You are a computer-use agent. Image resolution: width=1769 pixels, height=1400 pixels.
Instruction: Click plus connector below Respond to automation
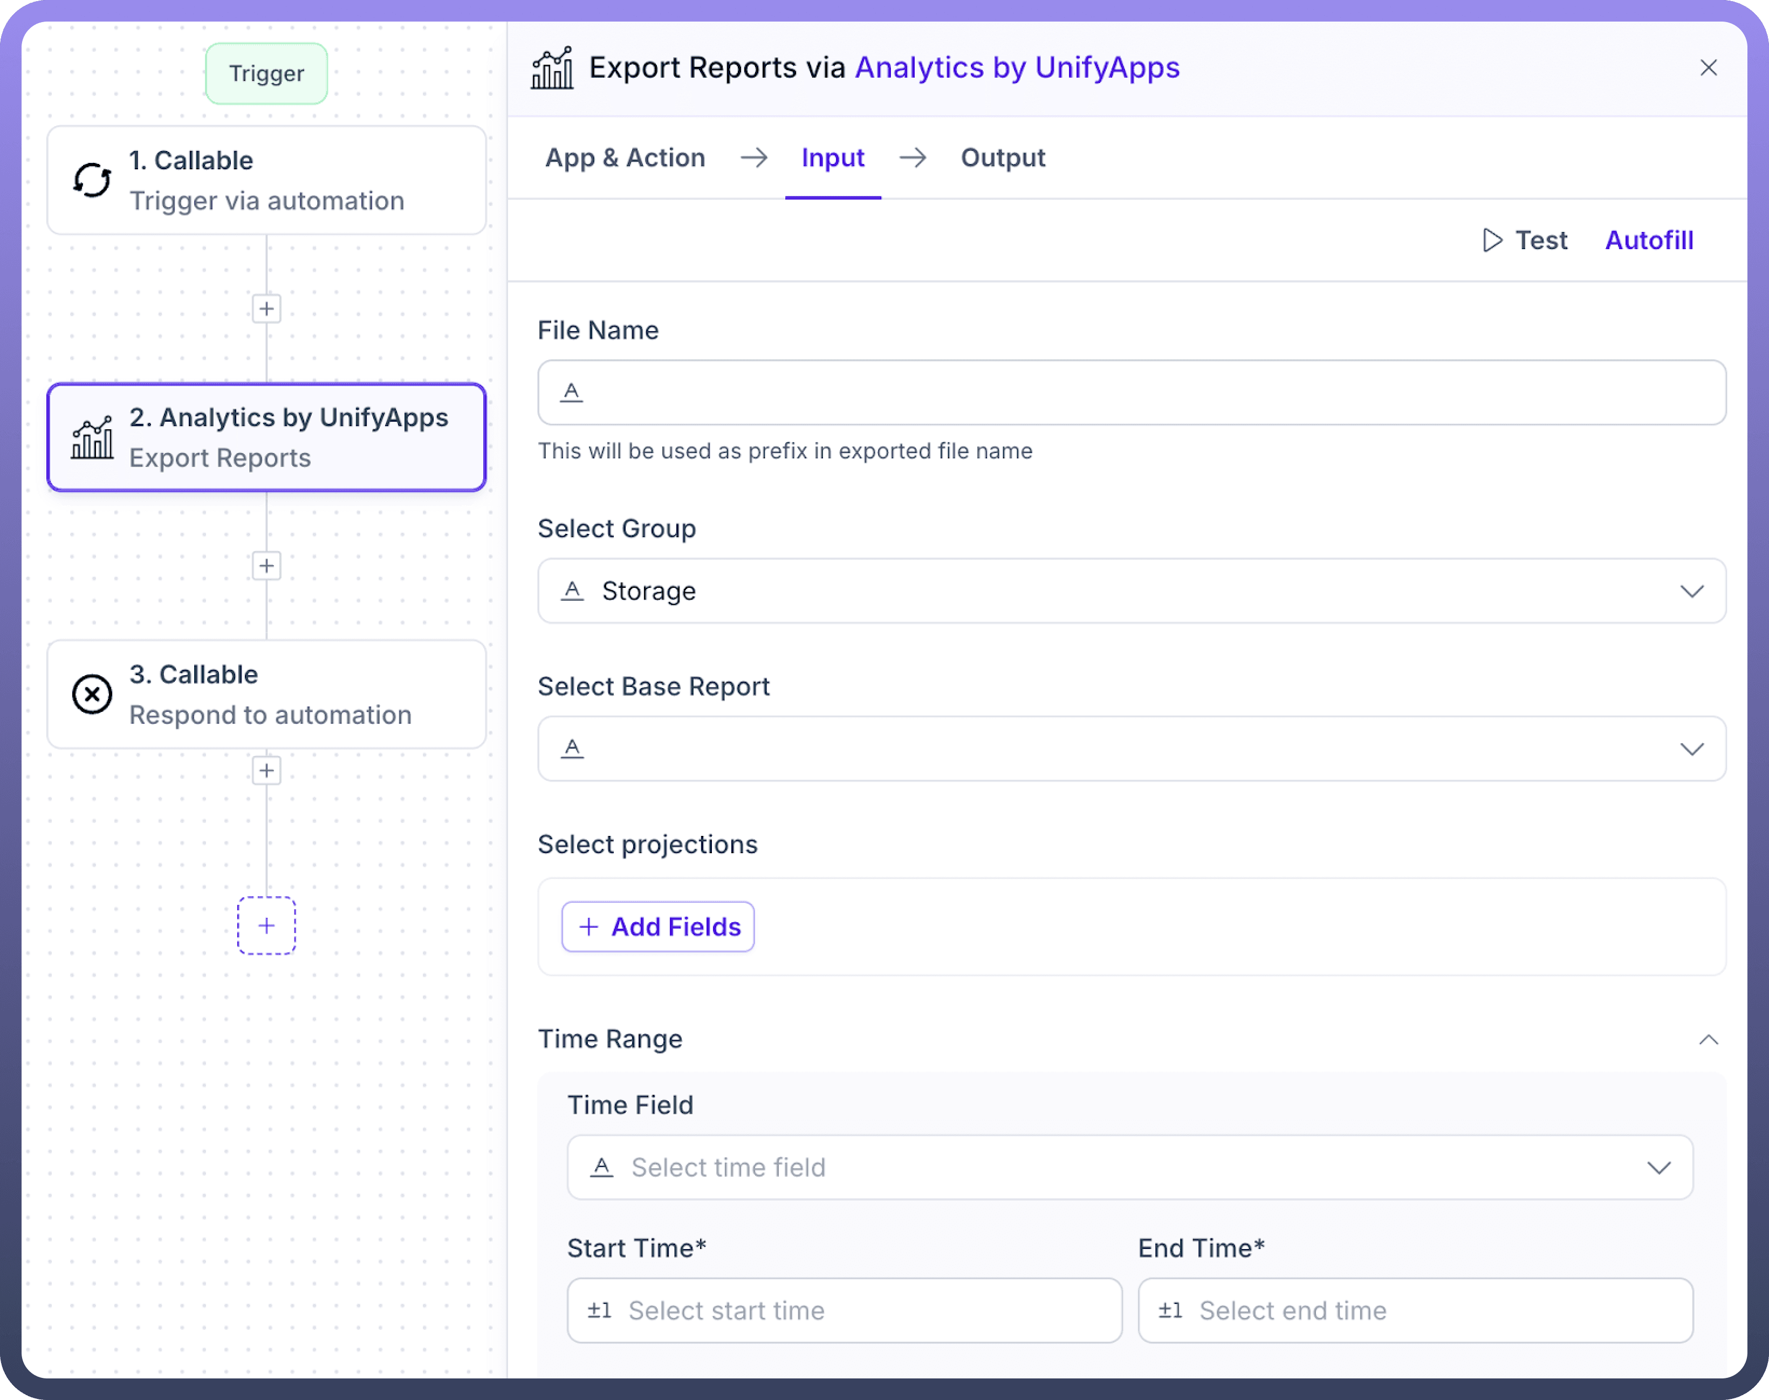(266, 771)
